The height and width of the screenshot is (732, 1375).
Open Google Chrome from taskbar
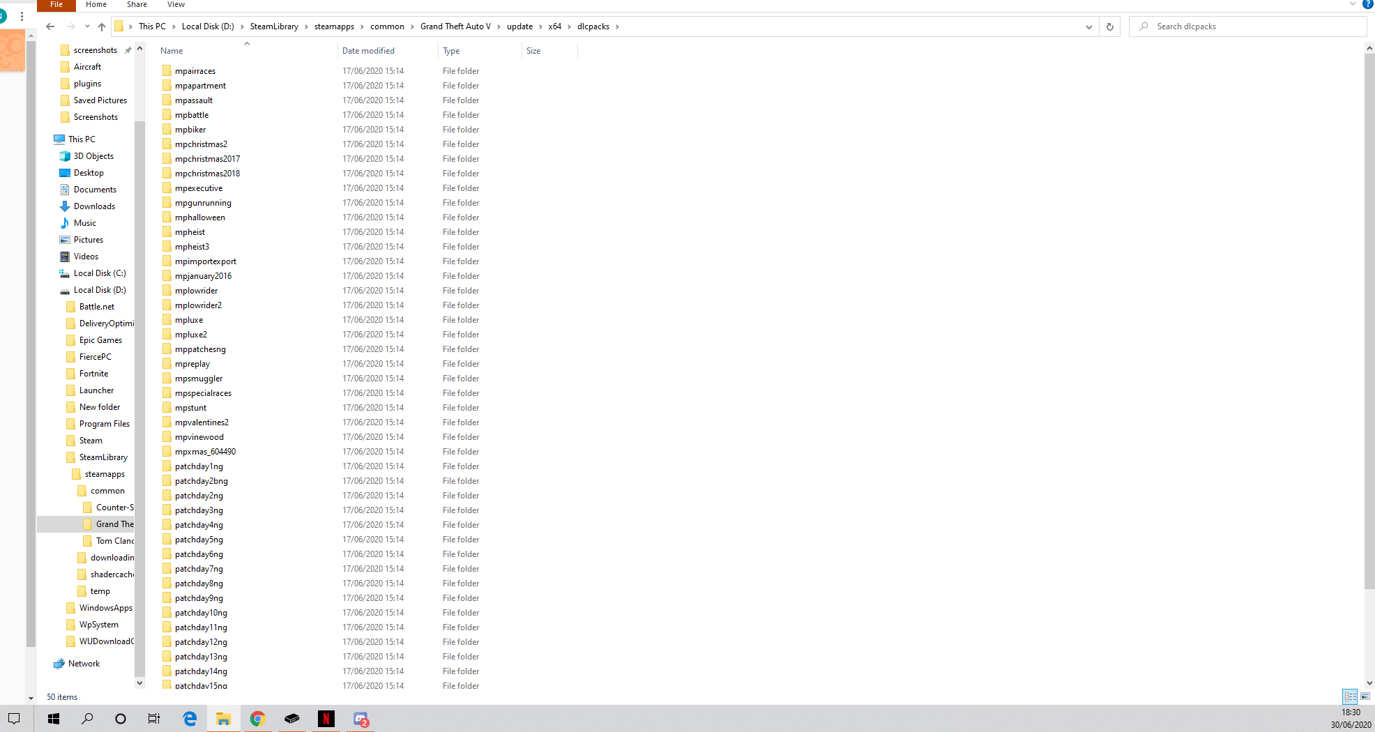tap(258, 719)
